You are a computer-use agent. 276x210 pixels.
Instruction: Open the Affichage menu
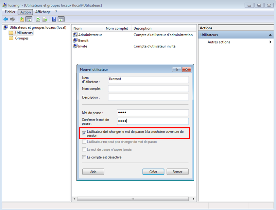click(43, 12)
